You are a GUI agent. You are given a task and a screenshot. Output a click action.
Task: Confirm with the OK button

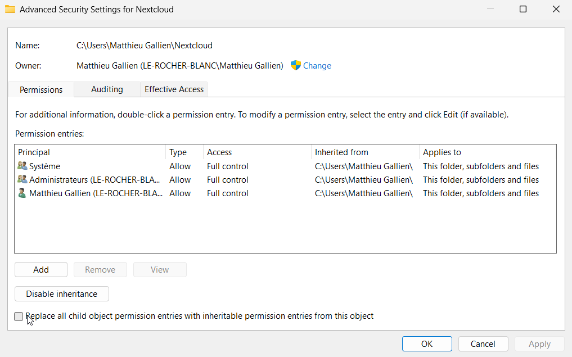point(427,344)
